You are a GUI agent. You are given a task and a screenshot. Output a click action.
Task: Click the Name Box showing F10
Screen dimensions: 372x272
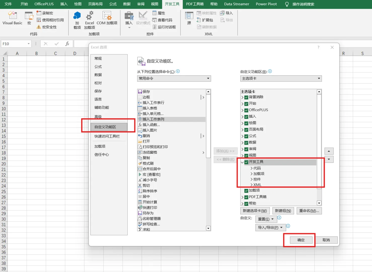coord(14,44)
